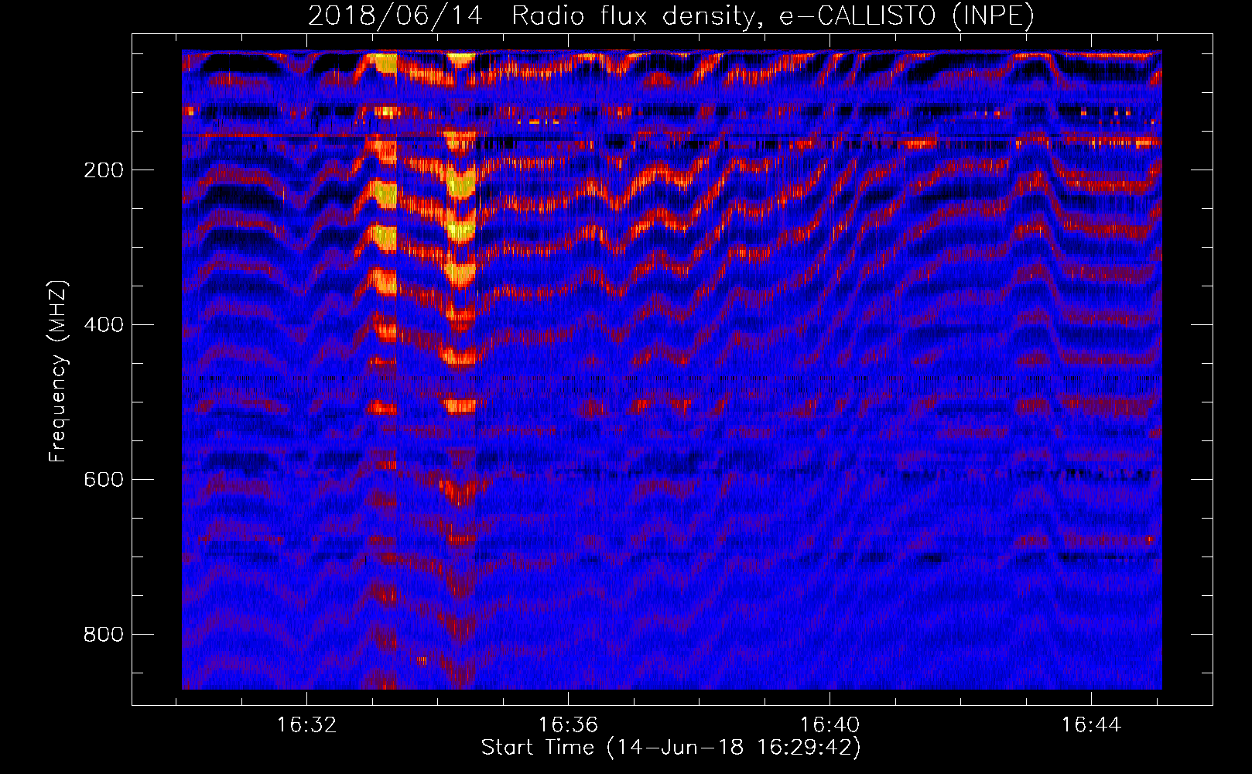Click the 400 frequency tick label
The width and height of the screenshot is (1252, 774).
[104, 325]
